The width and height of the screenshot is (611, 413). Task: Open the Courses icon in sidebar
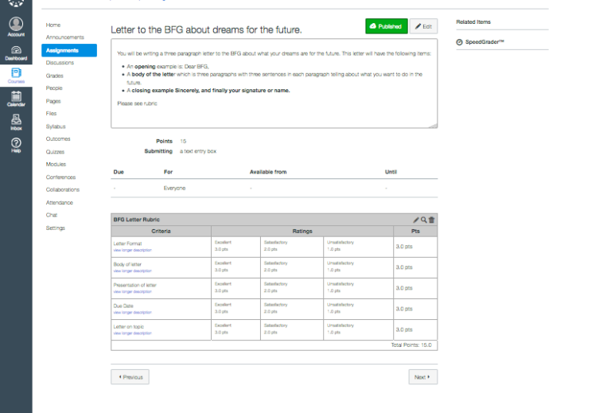coord(16,75)
